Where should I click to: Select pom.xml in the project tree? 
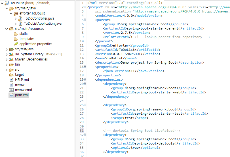(22, 95)
